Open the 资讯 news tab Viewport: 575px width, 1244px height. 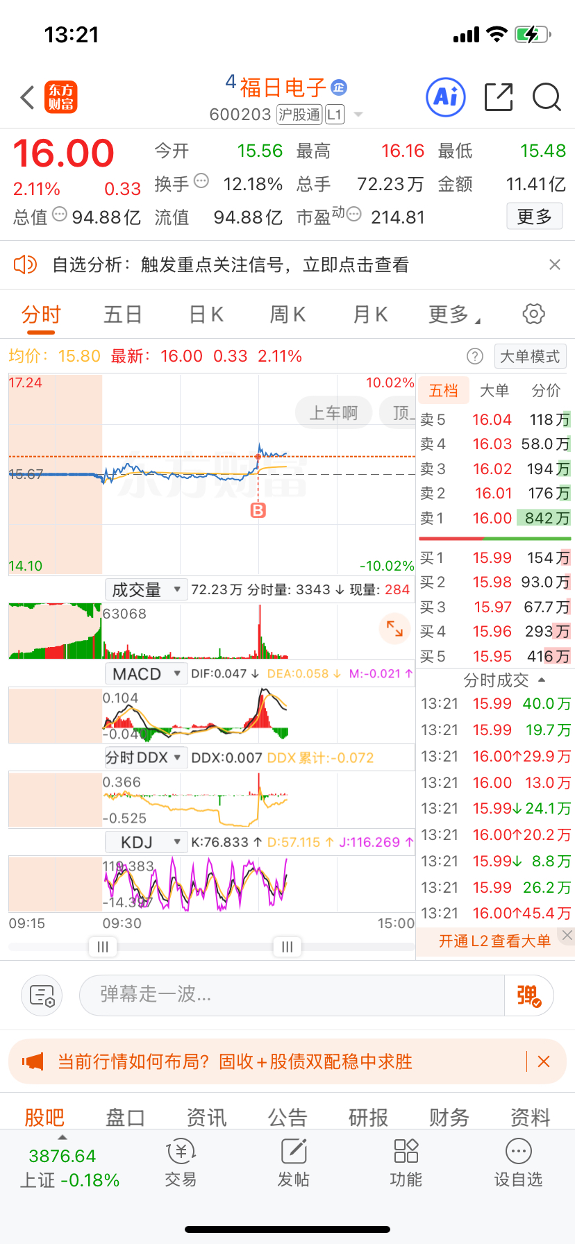206,1117
